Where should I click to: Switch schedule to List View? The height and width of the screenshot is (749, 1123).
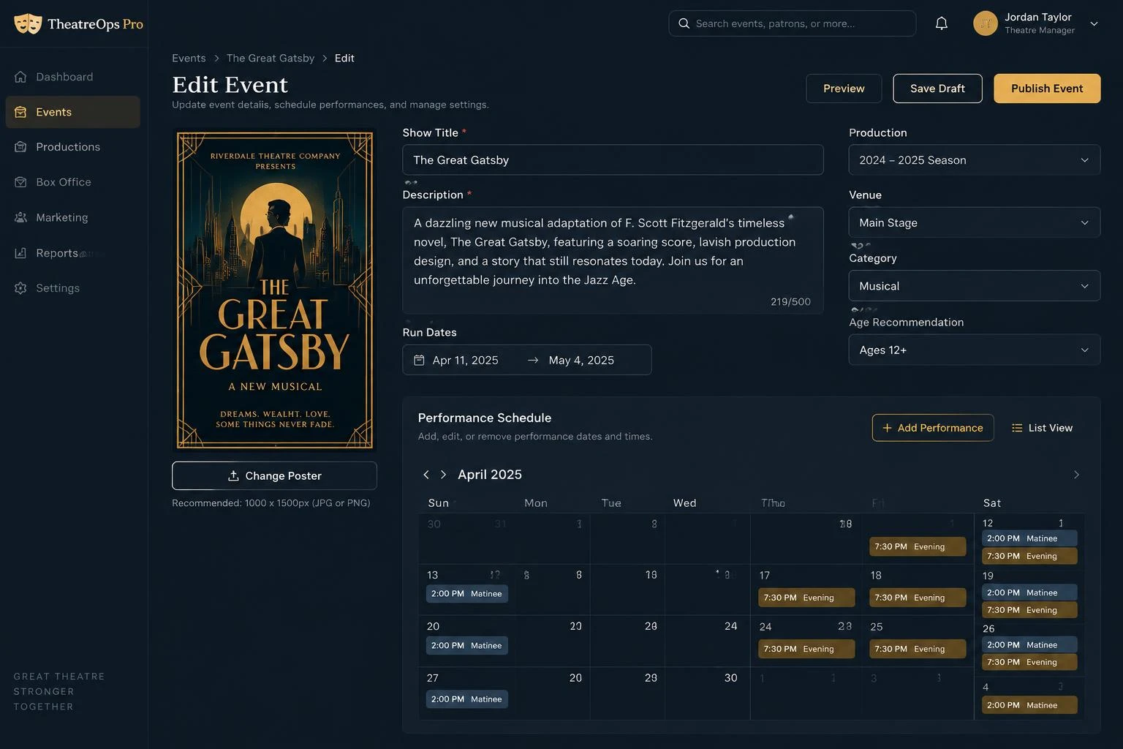pos(1042,428)
